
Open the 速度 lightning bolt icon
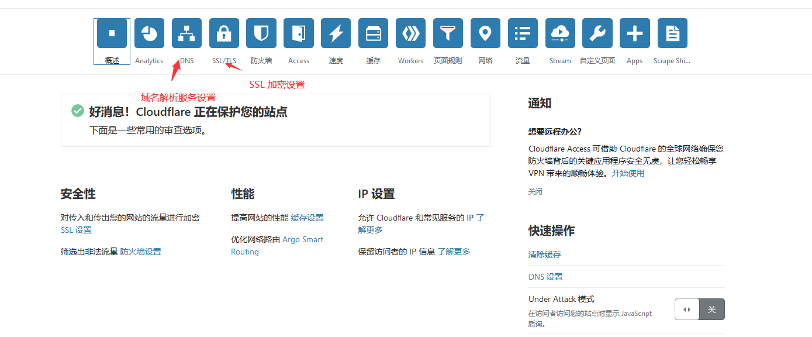click(x=336, y=33)
